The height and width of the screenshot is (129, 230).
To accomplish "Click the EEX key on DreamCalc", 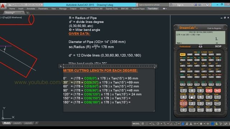I will point(209,110).
